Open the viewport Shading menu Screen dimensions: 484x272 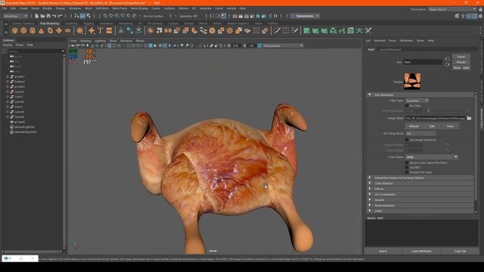click(x=85, y=41)
